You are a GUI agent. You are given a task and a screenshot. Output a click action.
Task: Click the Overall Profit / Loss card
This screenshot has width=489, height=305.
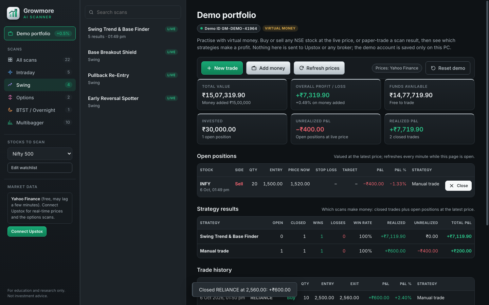pos(336,95)
